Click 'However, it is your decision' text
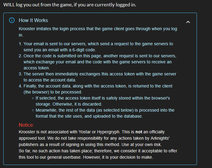This screenshot has height=168, width=212. 118,157
